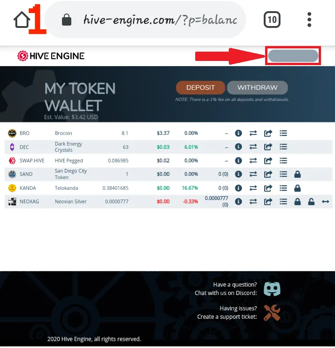This screenshot has width=335, height=348.
Task: Click trade arrows icon for DEC token
Action: (x=253, y=147)
